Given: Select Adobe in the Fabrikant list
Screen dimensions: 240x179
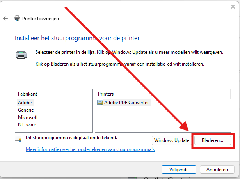Looking at the screenshot, I should coord(25,102).
